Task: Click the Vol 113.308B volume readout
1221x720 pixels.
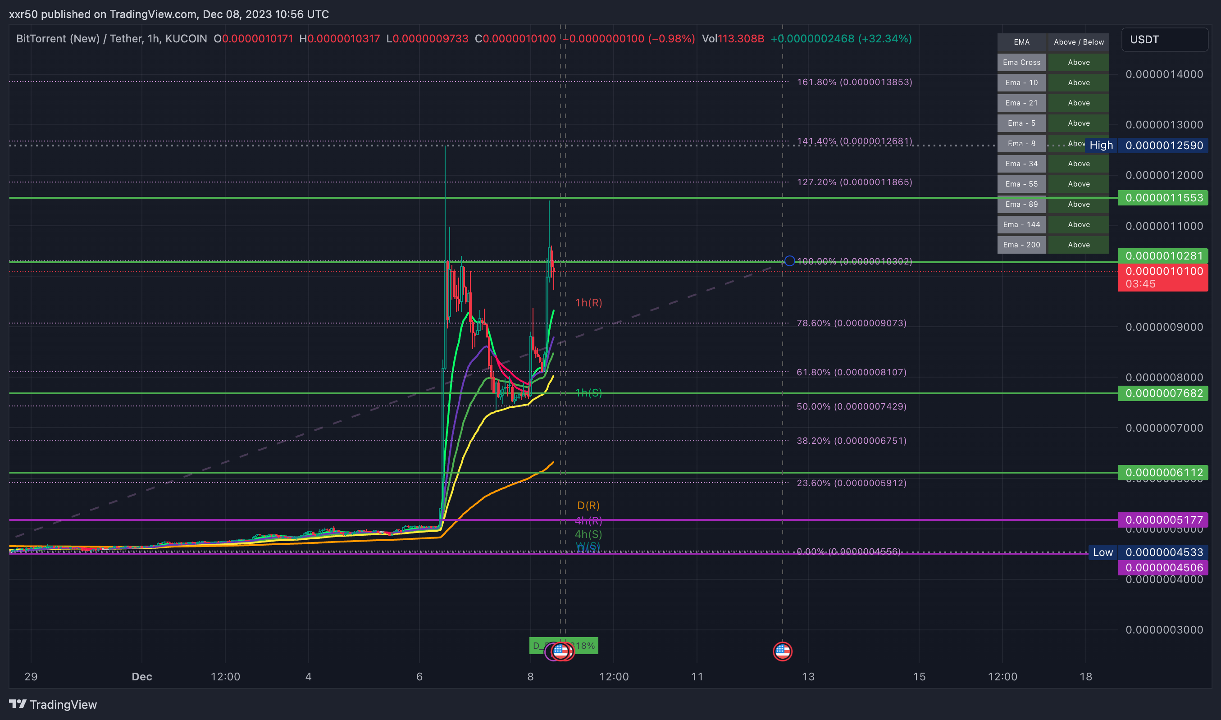Action: (x=733, y=39)
